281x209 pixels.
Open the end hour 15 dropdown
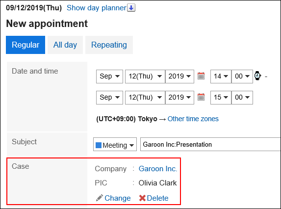tap(221, 98)
